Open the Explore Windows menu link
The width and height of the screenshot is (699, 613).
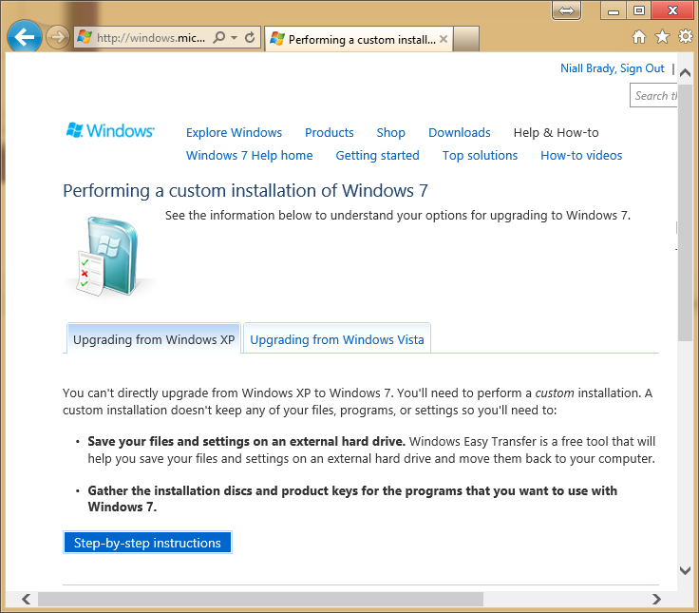pyautogui.click(x=234, y=132)
